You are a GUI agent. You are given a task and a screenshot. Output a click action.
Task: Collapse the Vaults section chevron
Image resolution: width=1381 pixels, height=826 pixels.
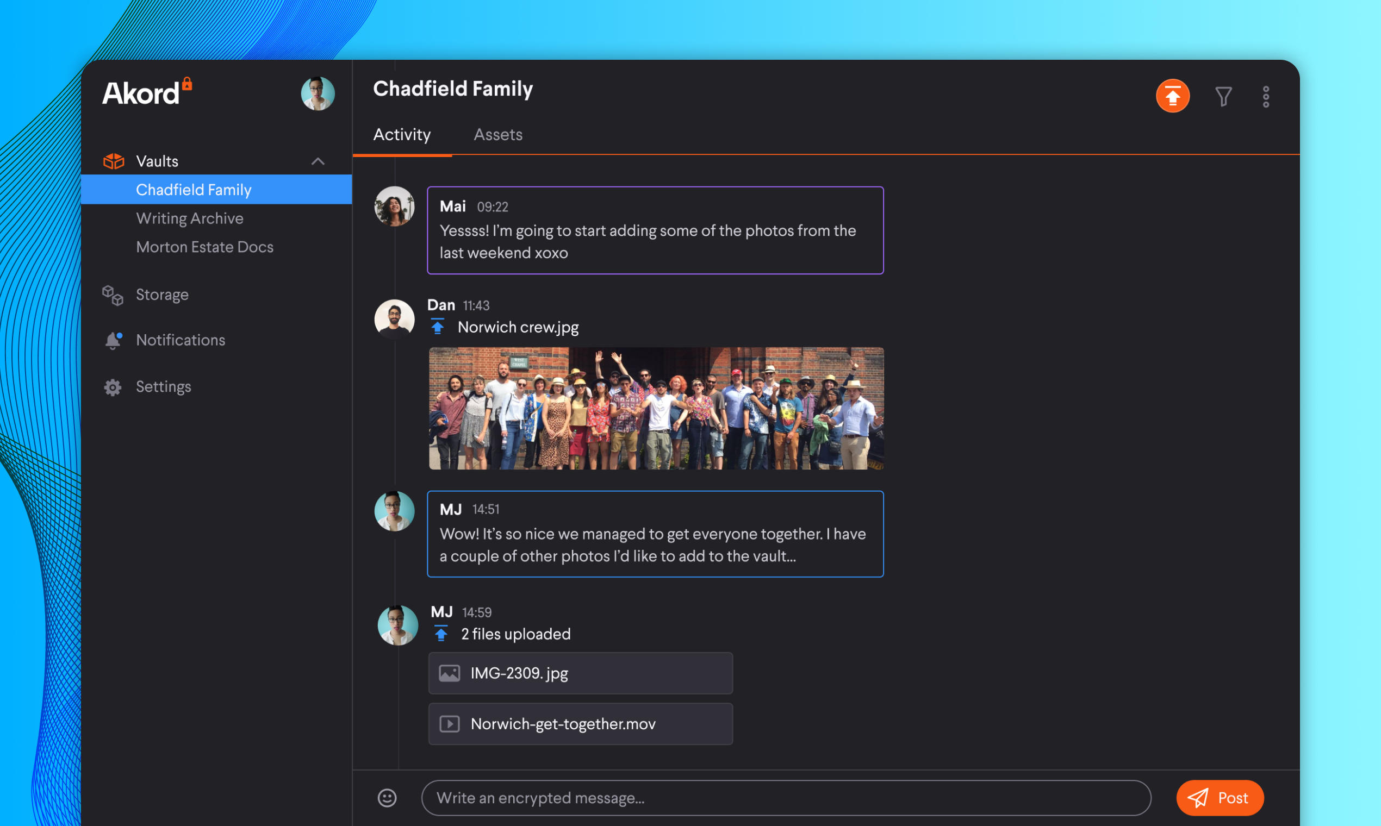(x=318, y=161)
